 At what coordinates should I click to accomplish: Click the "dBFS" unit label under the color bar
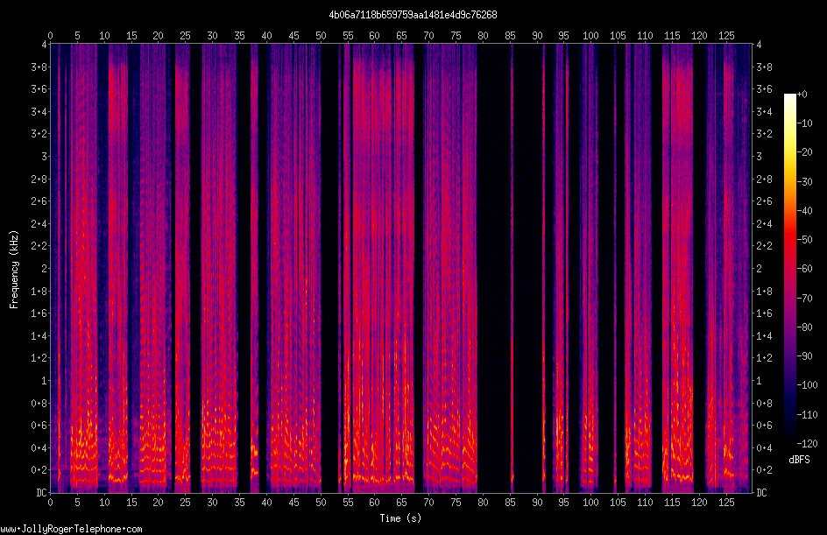pos(799,460)
